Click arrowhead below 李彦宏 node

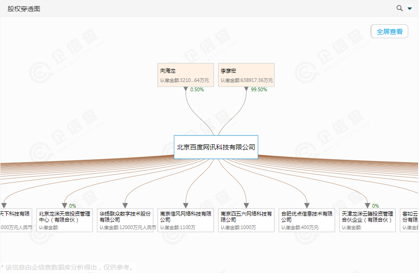point(246,89)
